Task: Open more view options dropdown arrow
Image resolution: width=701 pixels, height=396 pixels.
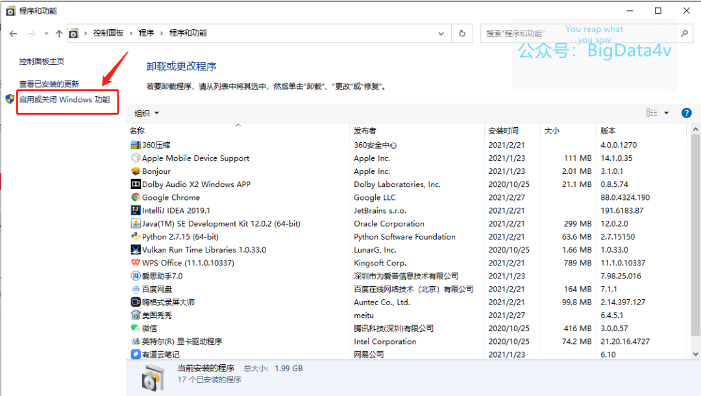Action: [666, 113]
